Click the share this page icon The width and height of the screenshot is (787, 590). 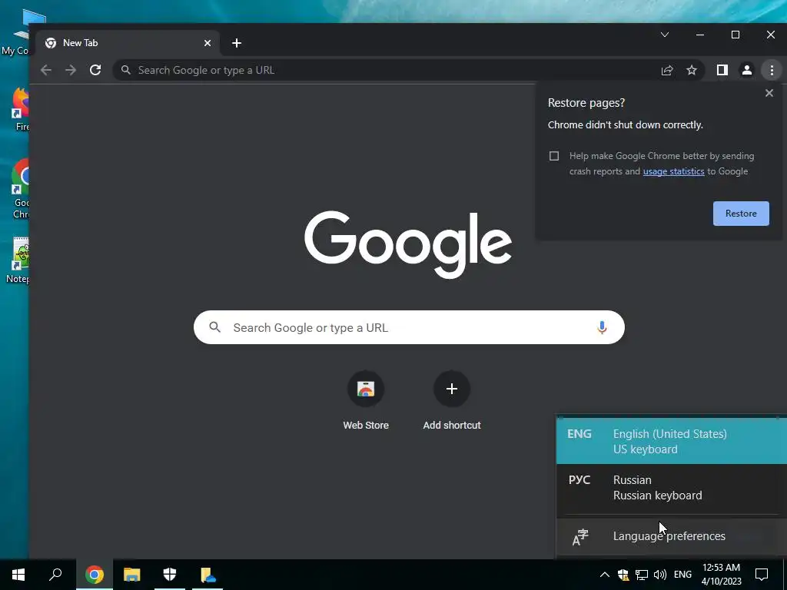pyautogui.click(x=667, y=70)
